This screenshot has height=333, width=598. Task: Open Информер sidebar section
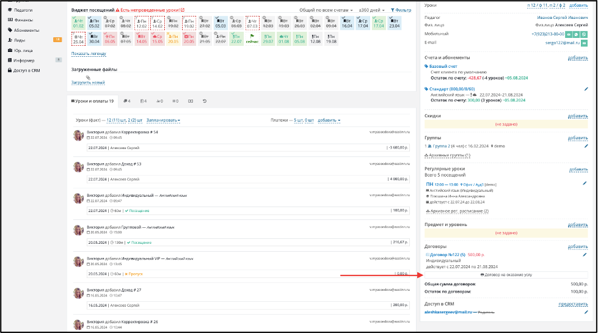pos(24,60)
